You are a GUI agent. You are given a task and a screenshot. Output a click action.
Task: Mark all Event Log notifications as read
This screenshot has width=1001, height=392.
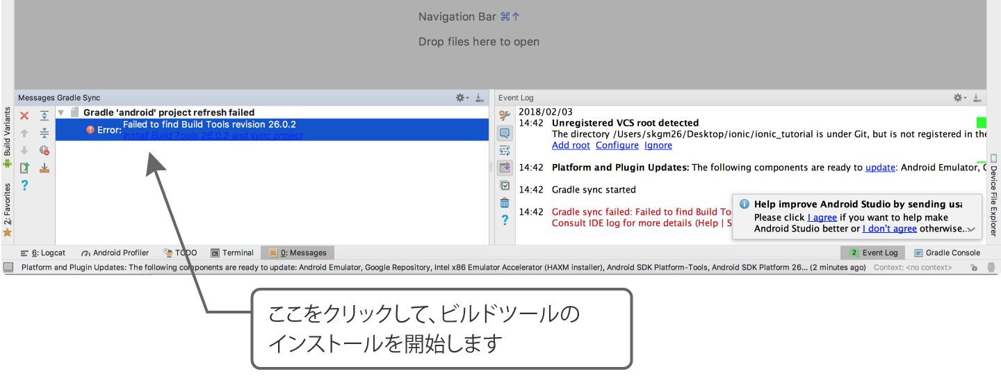[x=505, y=186]
